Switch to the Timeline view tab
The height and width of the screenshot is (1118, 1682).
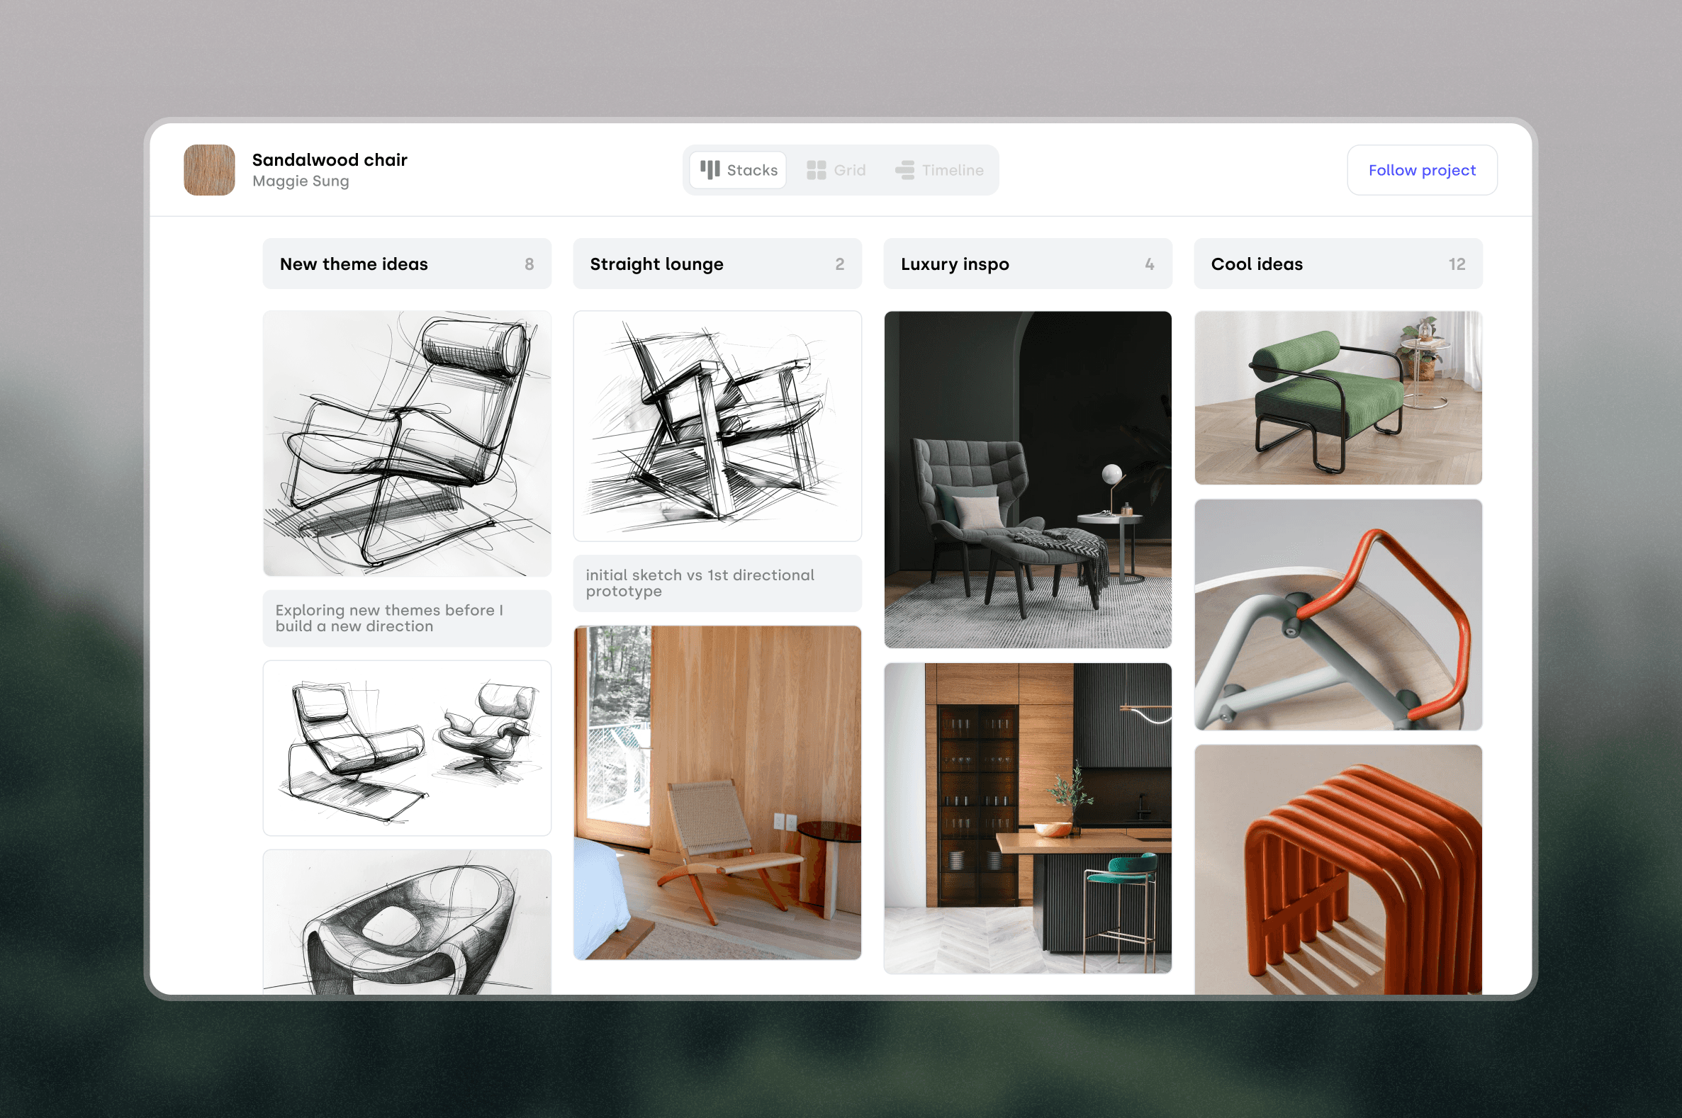(x=939, y=170)
